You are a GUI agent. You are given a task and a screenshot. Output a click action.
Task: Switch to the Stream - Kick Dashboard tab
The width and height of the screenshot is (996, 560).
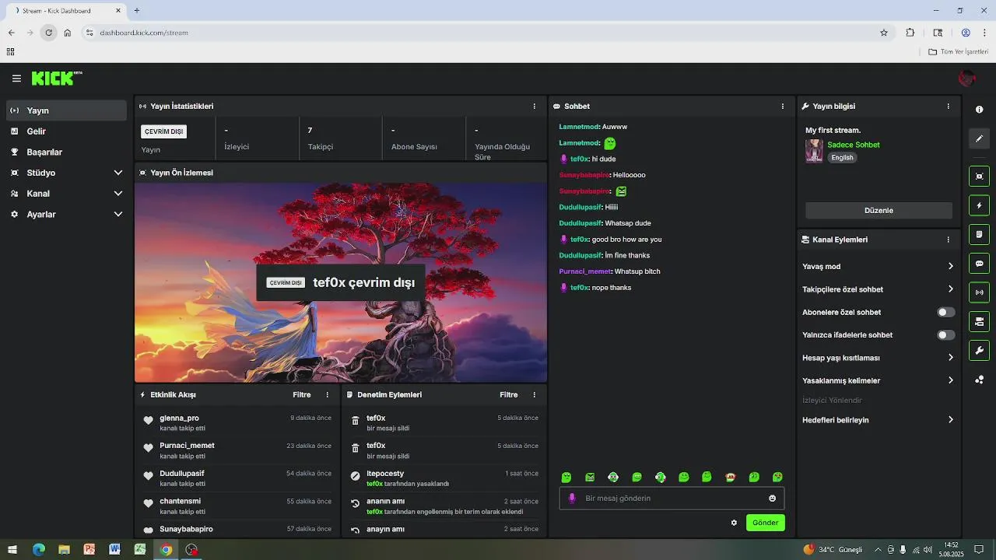[66, 11]
